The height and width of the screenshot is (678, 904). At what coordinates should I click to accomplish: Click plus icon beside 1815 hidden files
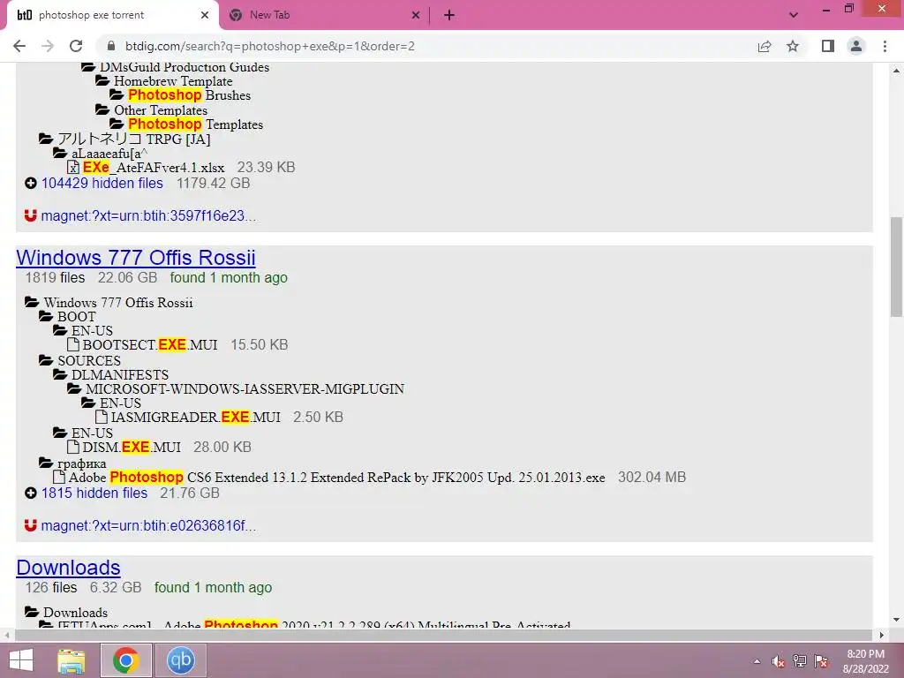click(x=31, y=493)
